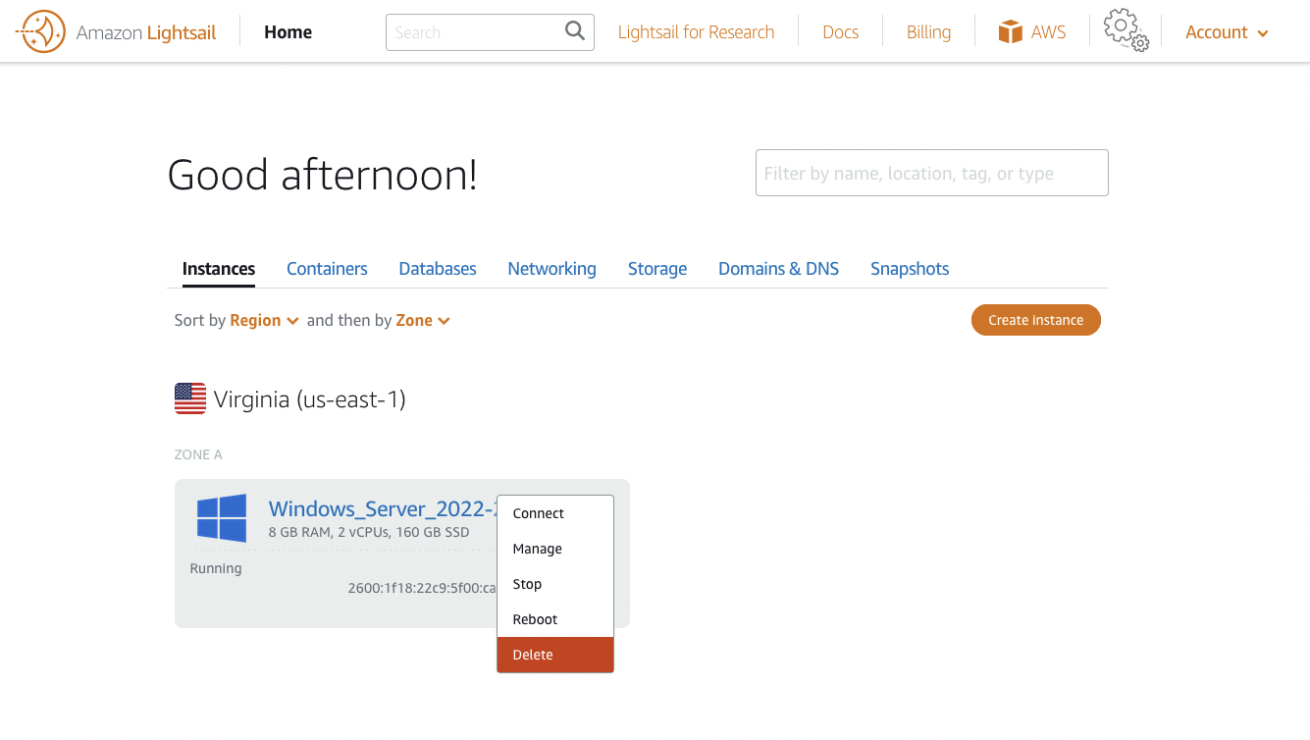Switch to the Databases tab
Image resolution: width=1310 pixels, height=740 pixels.
(x=438, y=269)
